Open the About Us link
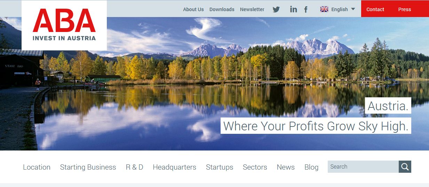429x187 pixels. [193, 9]
